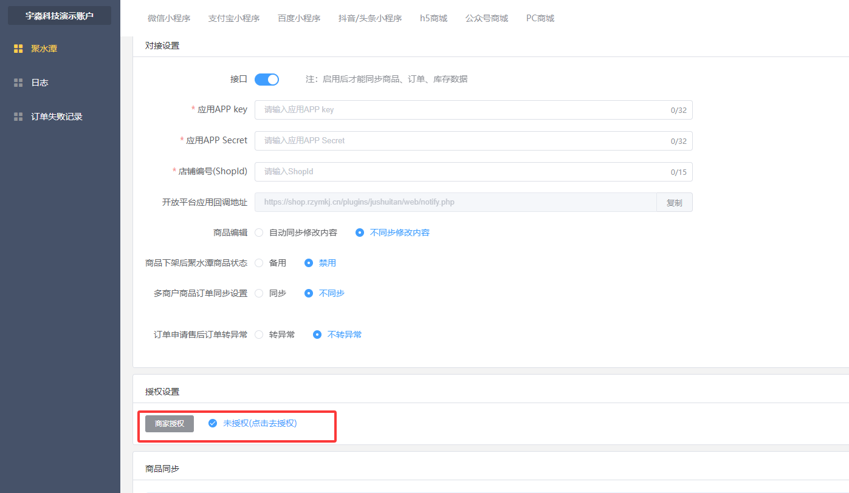Click the 聚水潭 sidebar grid icon

click(18, 49)
